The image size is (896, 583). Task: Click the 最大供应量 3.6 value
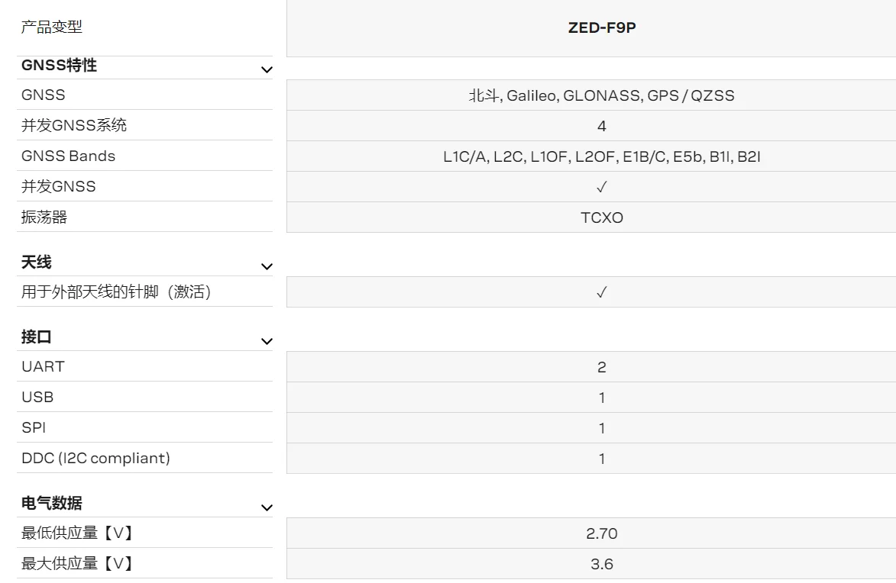click(602, 564)
